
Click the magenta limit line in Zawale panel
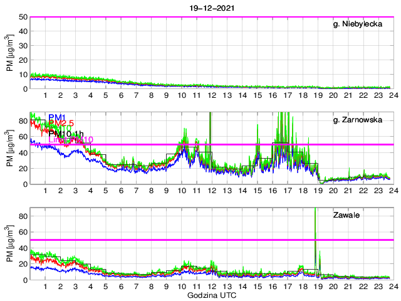pyautogui.click(x=212, y=240)
